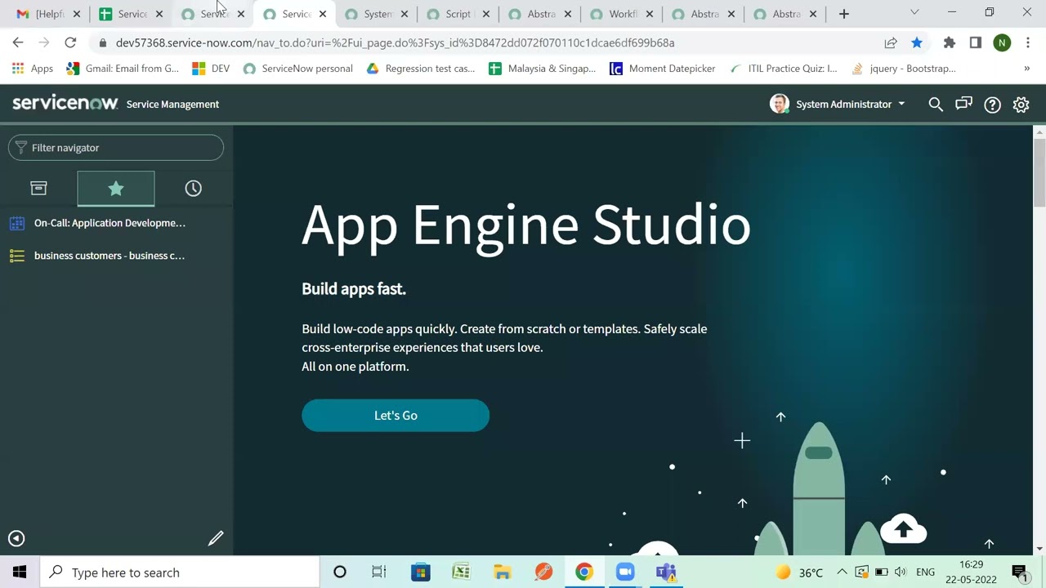This screenshot has height=588, width=1046.
Task: Open the Moment Datepicker bookmark
Action: (663, 69)
